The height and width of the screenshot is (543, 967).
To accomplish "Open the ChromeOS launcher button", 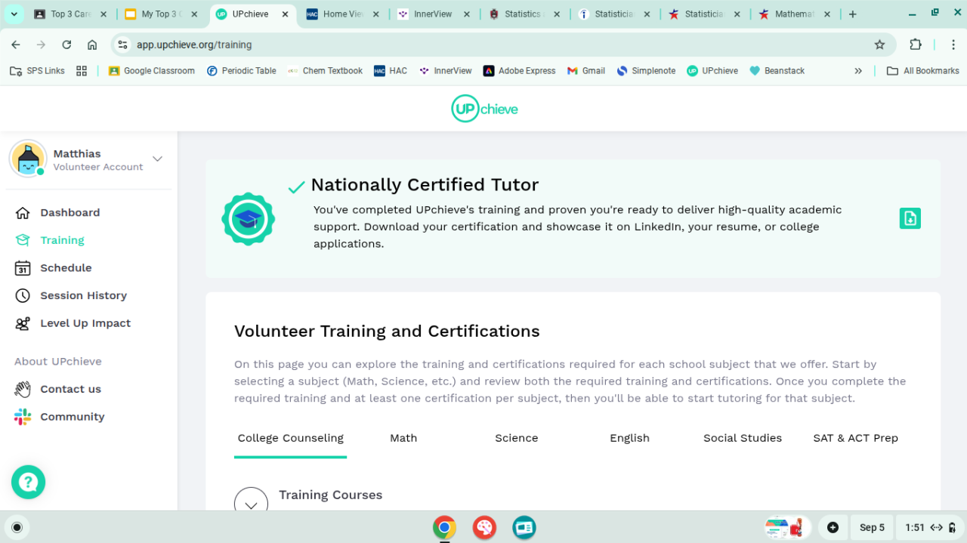I will pos(17,527).
